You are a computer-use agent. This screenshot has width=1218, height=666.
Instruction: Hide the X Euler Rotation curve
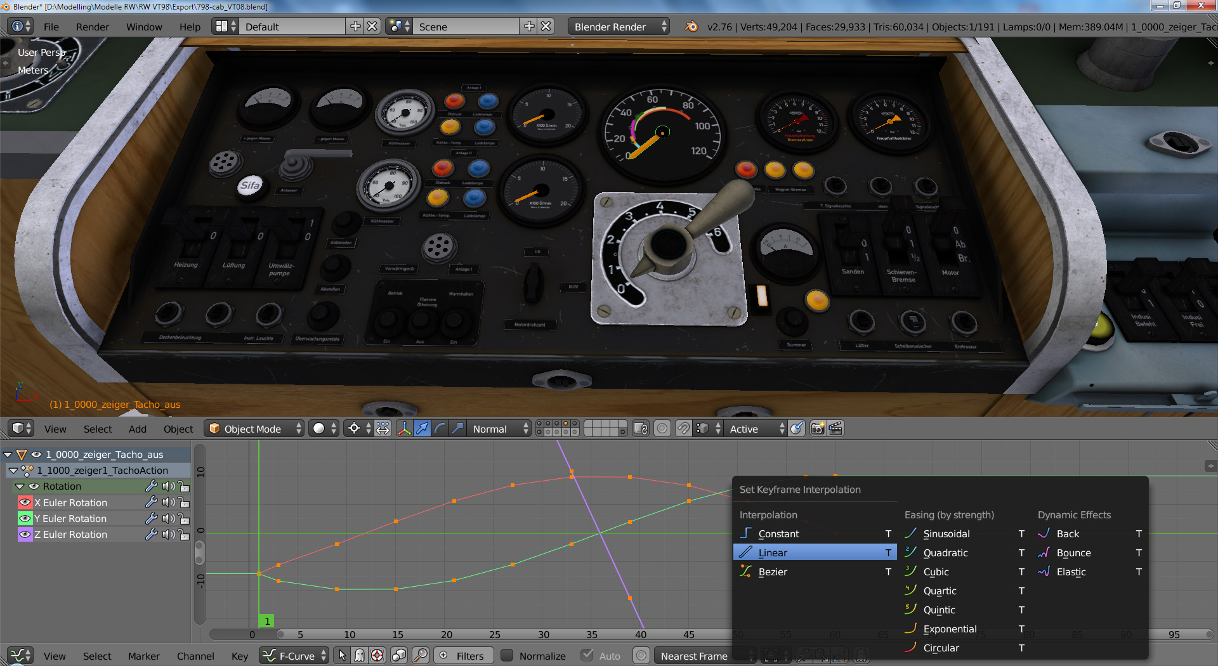pyautogui.click(x=25, y=502)
